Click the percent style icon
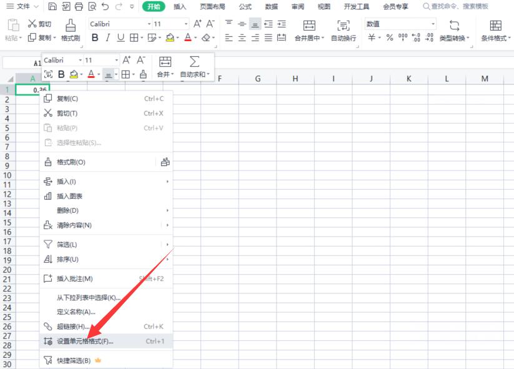 tap(390, 37)
